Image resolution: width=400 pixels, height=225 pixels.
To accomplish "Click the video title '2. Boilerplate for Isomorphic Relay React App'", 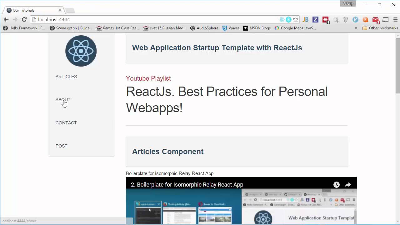I will (187, 185).
